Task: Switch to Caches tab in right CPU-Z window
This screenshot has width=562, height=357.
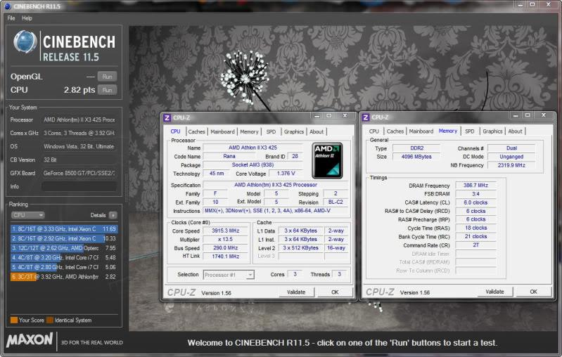Action: 395,131
